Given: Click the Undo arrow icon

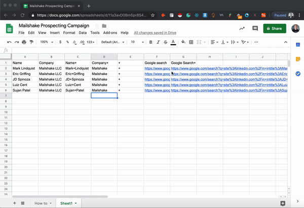Looking at the screenshot, I should click(9, 42).
